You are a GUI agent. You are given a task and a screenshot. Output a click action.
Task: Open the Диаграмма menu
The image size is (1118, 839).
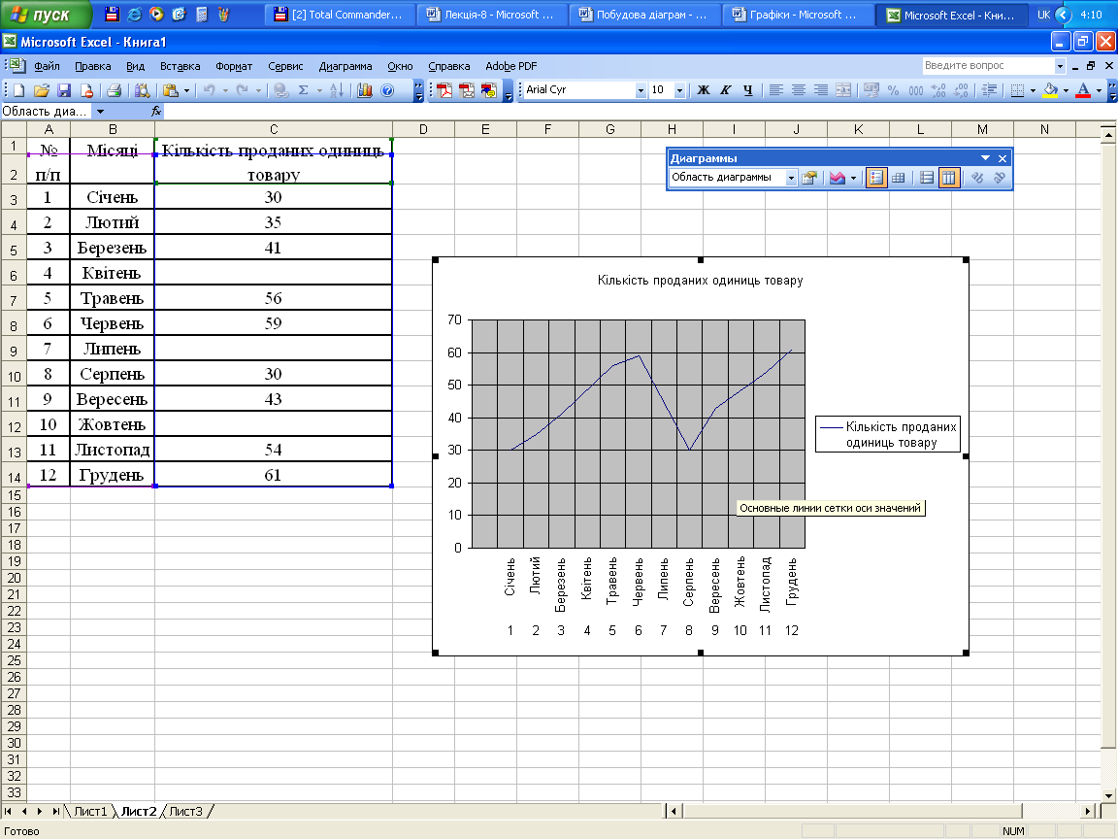345,66
